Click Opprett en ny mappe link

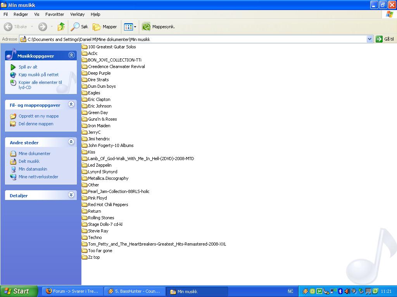(38, 116)
